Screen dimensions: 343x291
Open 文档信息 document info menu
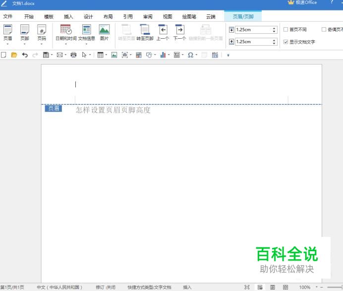click(87, 32)
